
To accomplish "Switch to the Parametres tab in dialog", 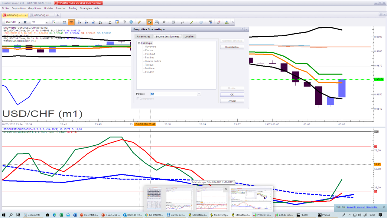I will click(x=143, y=36).
